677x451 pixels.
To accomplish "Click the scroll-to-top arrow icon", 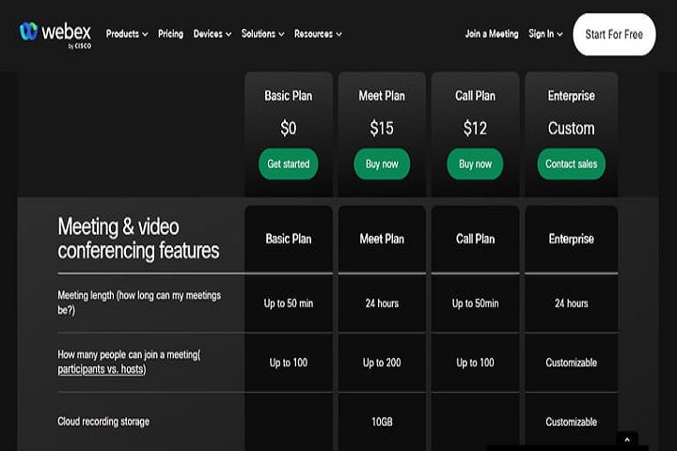I will pyautogui.click(x=627, y=440).
